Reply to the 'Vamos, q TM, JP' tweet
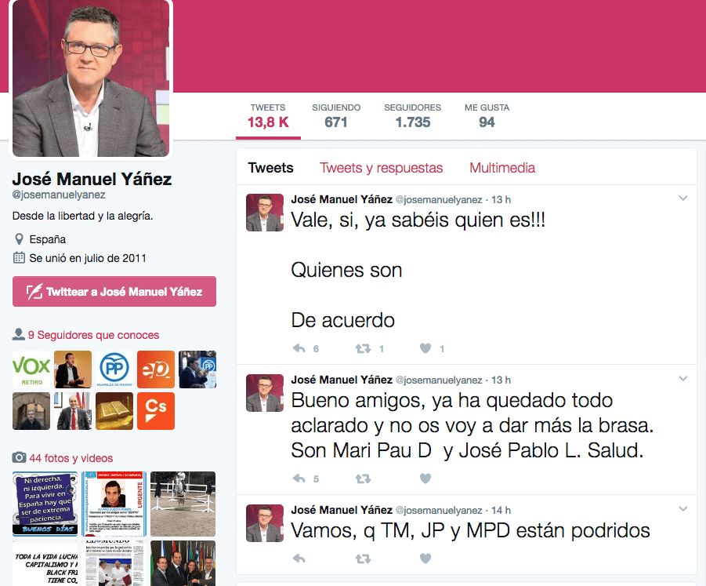The height and width of the screenshot is (586, 706). [299, 559]
